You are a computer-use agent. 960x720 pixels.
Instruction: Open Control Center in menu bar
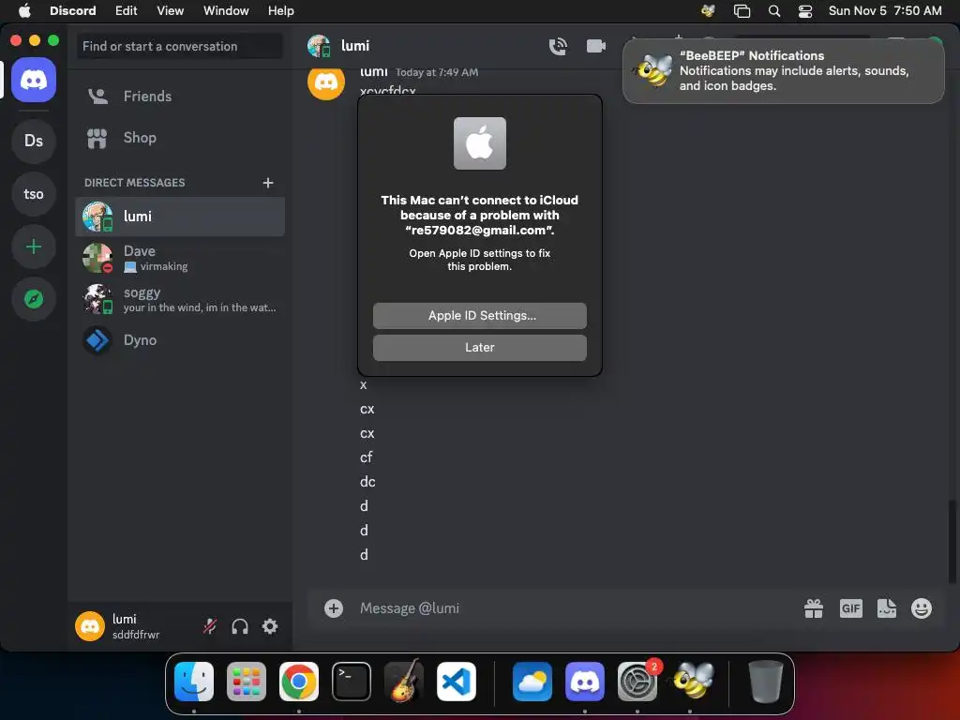point(805,11)
